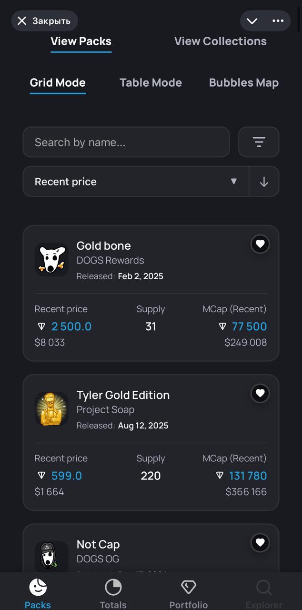Favorite the Tyler Gold Edition pack
Image resolution: width=302 pixels, height=610 pixels.
tap(260, 394)
